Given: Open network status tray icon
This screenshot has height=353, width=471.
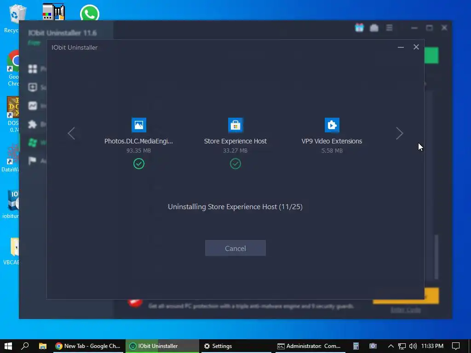Looking at the screenshot, I should (x=402, y=346).
